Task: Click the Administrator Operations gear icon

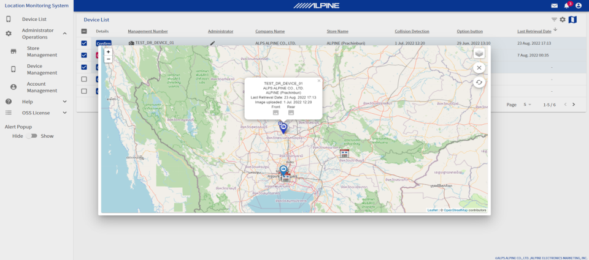Action: click(9, 34)
